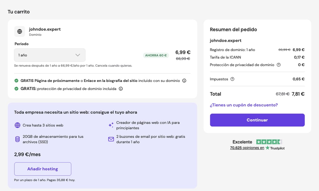Open '¿Tienes un cupón de descuento?' link
Screen dimensions: 319x191
(x=244, y=105)
